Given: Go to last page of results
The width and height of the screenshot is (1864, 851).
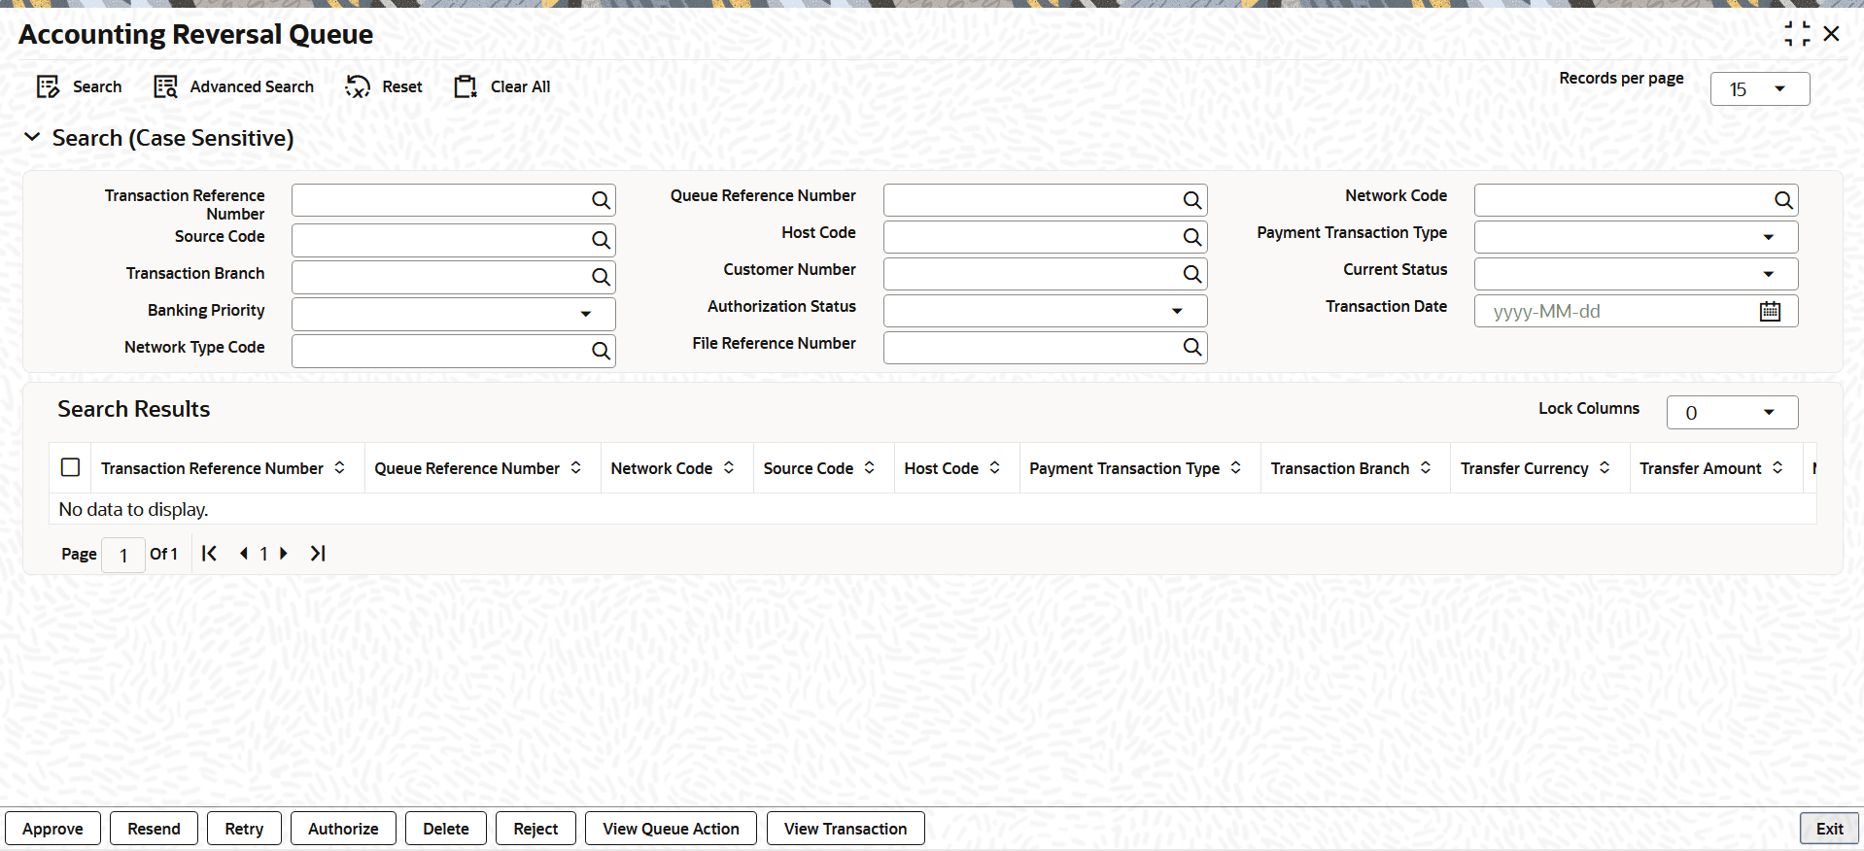Looking at the screenshot, I should pyautogui.click(x=318, y=553).
